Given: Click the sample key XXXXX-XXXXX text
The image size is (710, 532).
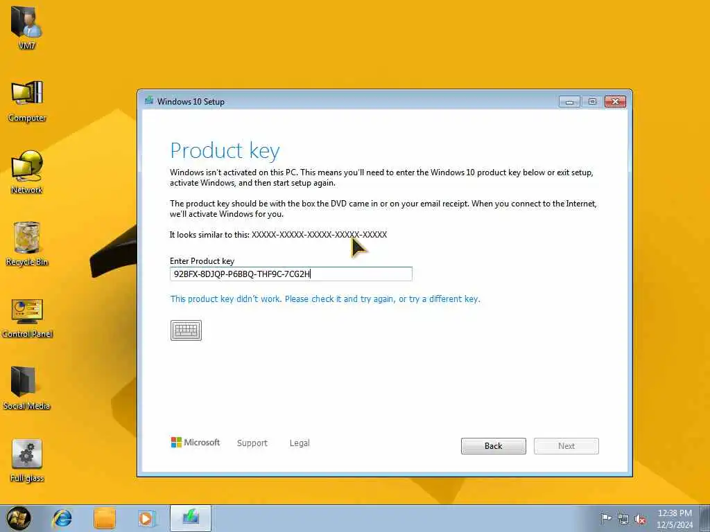Looking at the screenshot, I should pos(319,235).
